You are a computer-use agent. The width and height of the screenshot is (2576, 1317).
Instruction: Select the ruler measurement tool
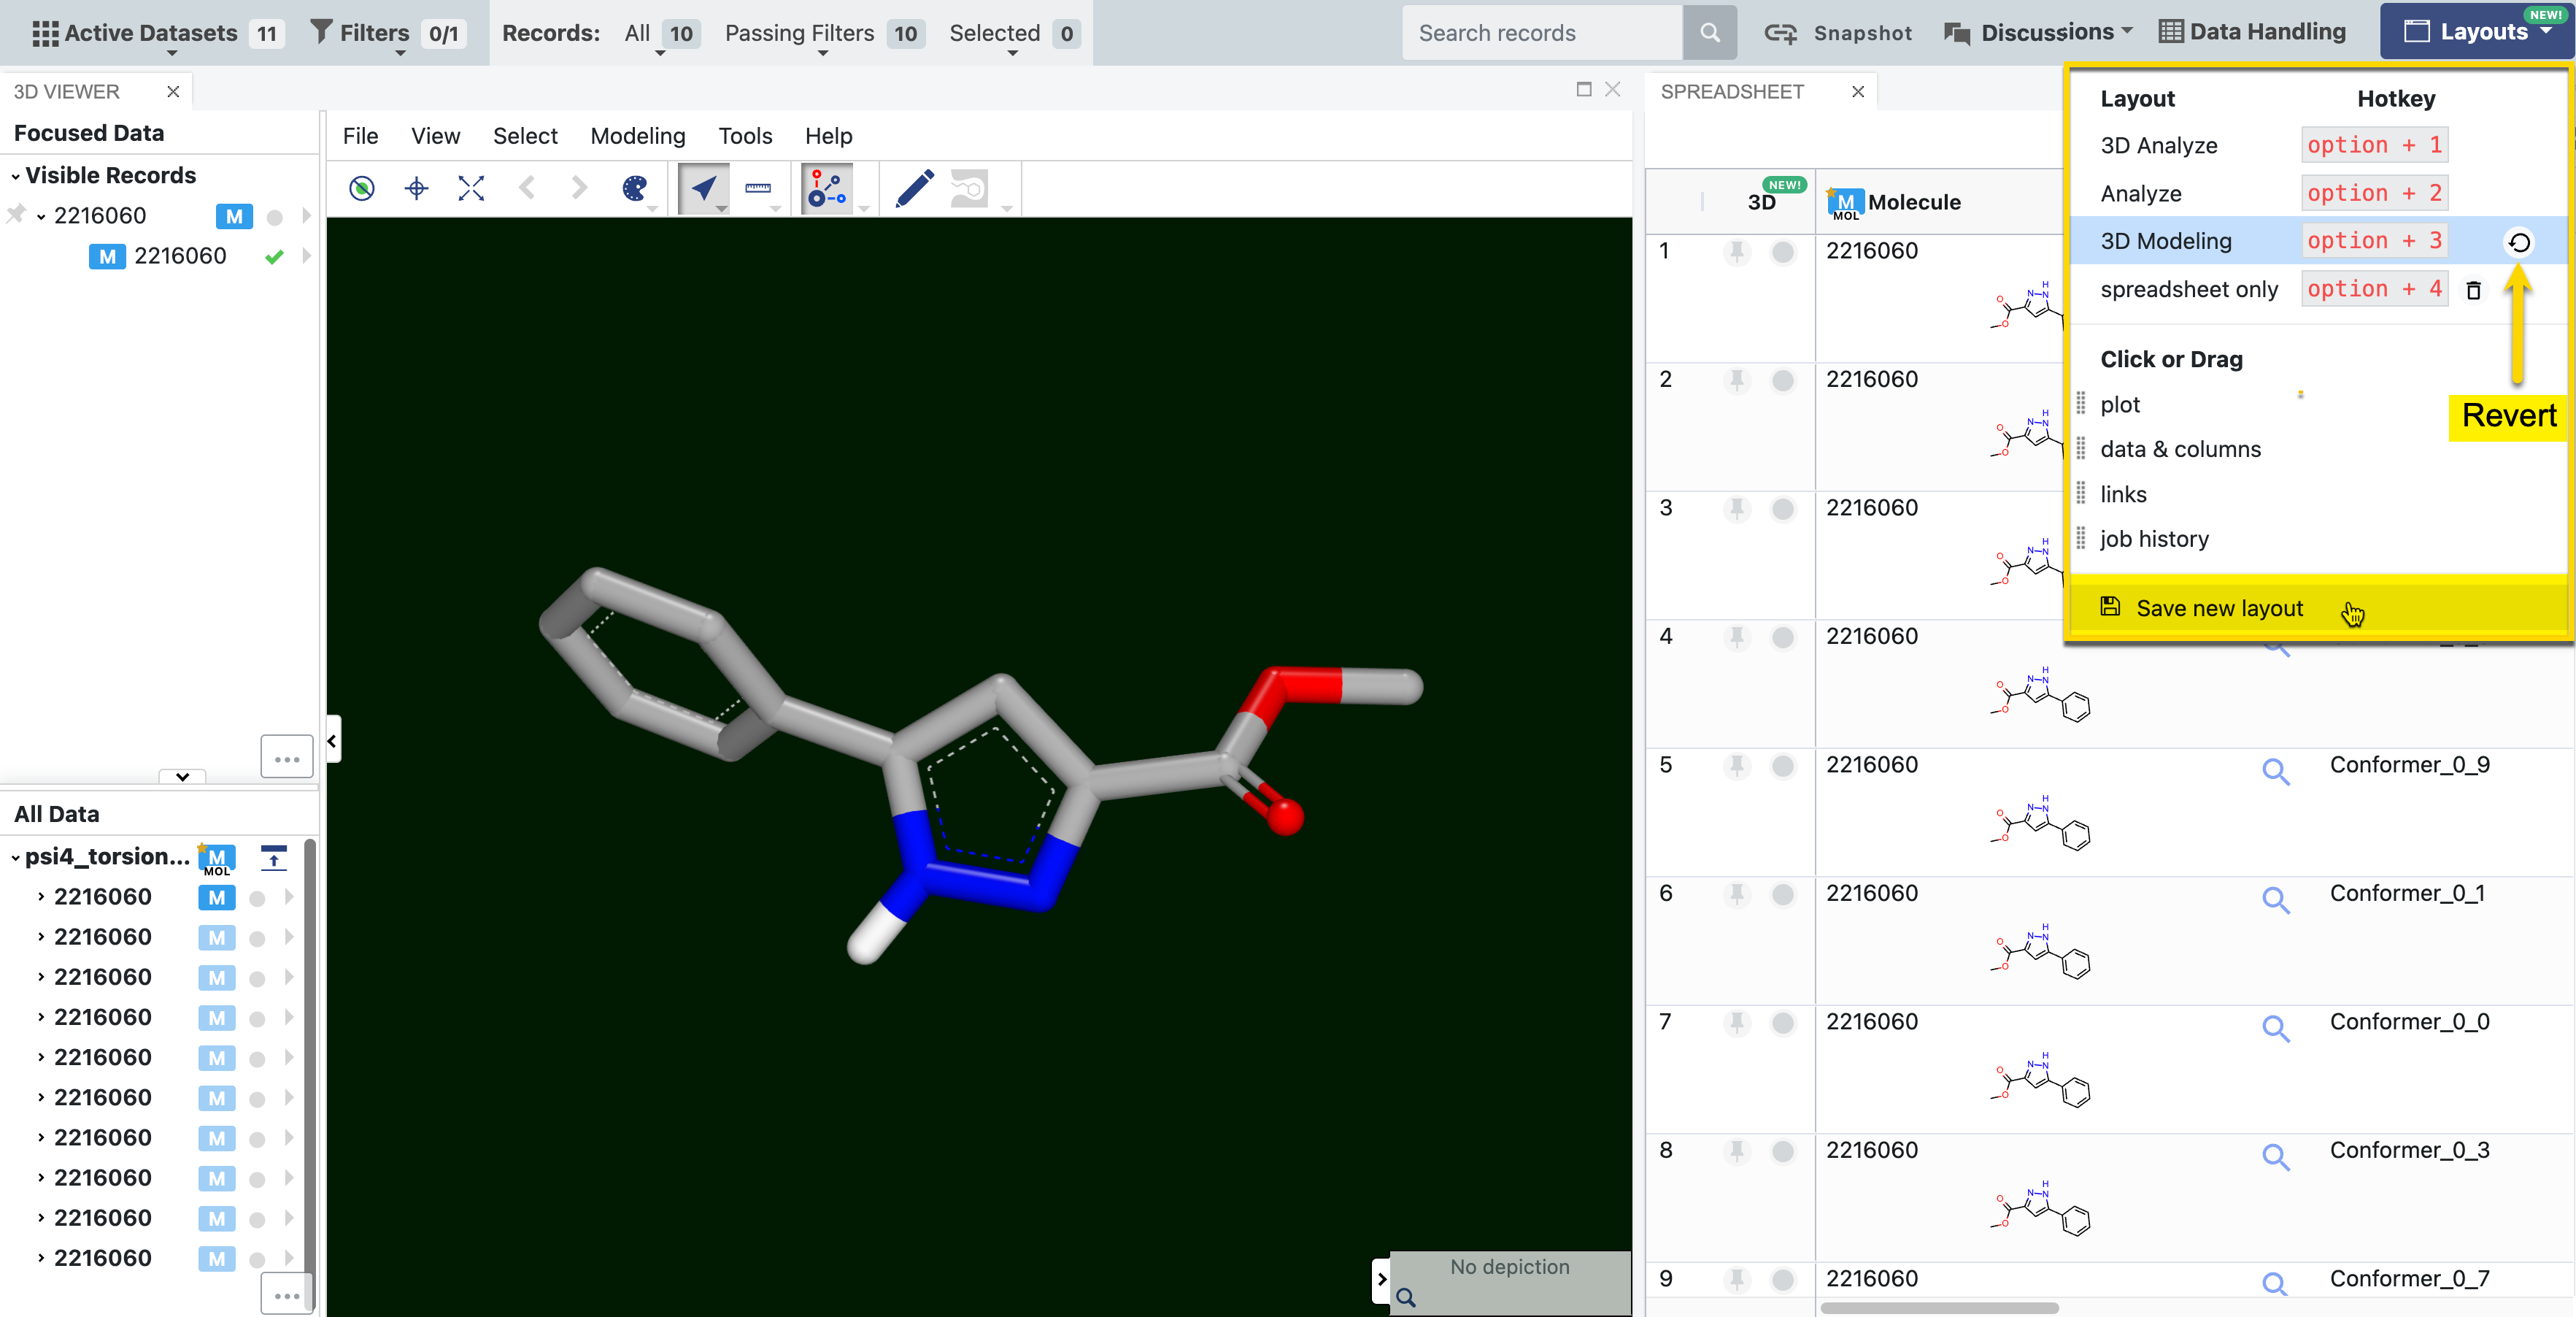click(758, 188)
